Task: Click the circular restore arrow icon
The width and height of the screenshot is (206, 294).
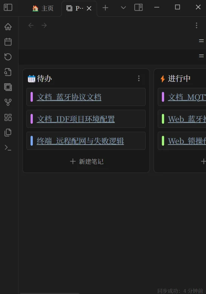Action: tap(8, 57)
